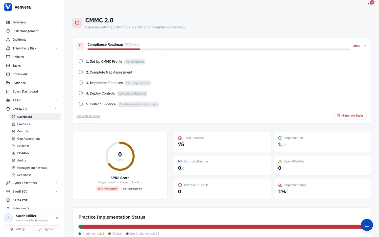The height and width of the screenshot is (237, 379).
Task: Toggle the Deploy Controls step circle
Action: [x=81, y=93]
